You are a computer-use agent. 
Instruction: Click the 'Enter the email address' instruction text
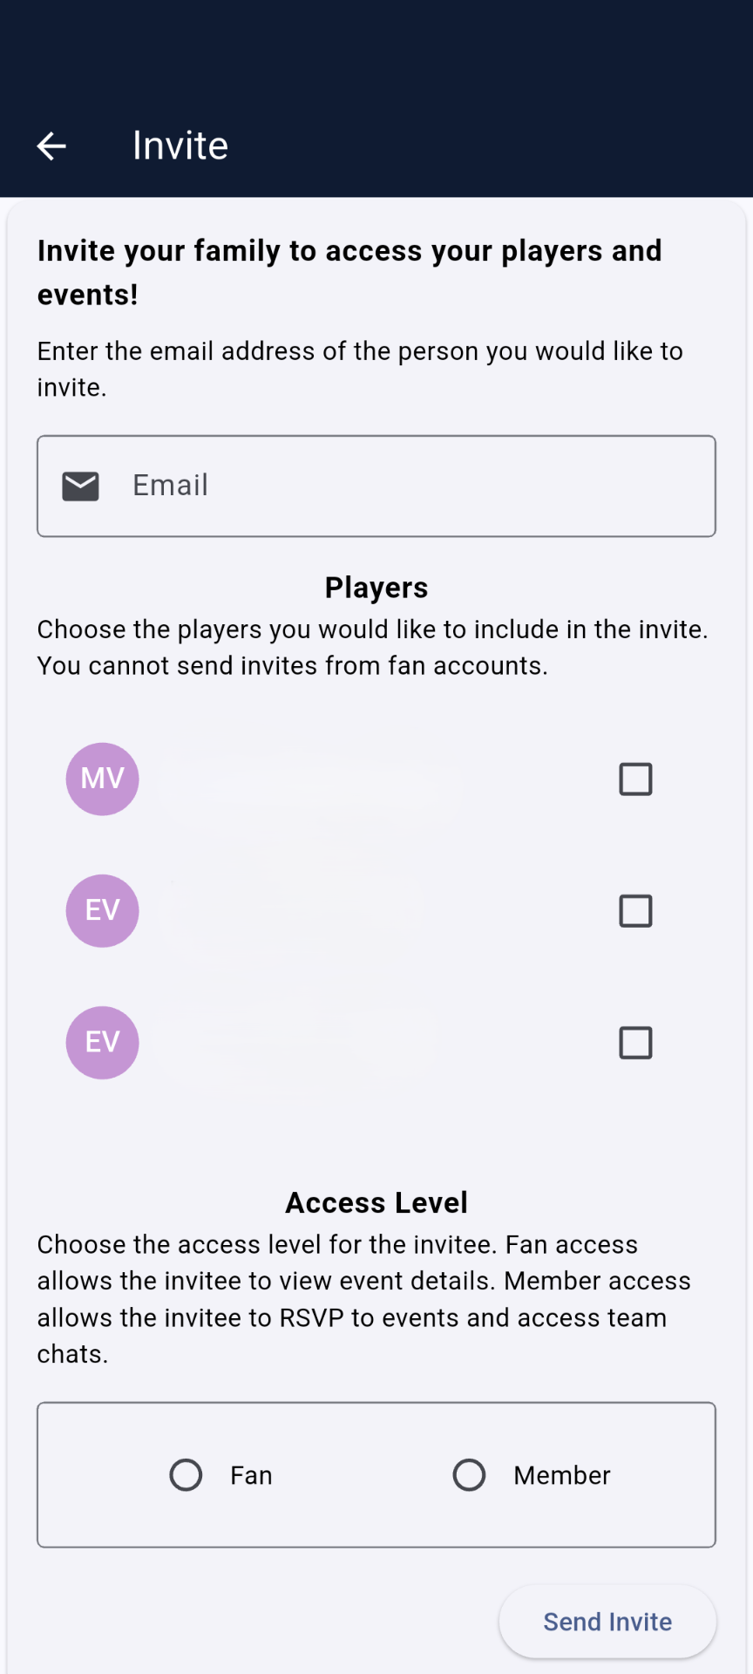click(x=359, y=369)
